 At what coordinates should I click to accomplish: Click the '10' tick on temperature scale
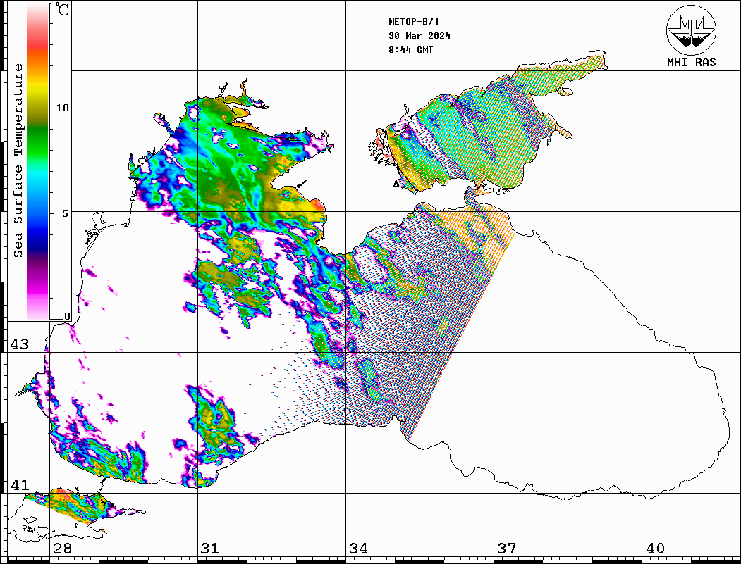(x=62, y=108)
